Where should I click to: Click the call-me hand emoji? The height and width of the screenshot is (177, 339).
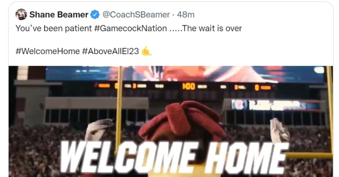[146, 51]
